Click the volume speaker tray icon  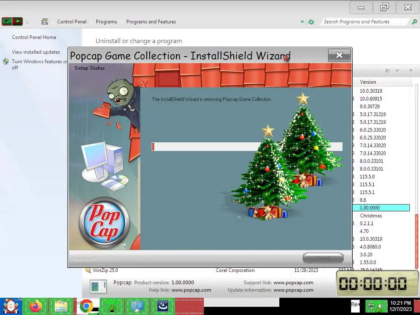pos(381,306)
